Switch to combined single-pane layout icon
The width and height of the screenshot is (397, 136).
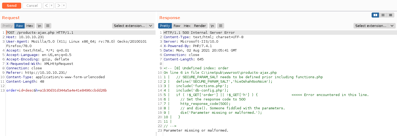point(390,15)
